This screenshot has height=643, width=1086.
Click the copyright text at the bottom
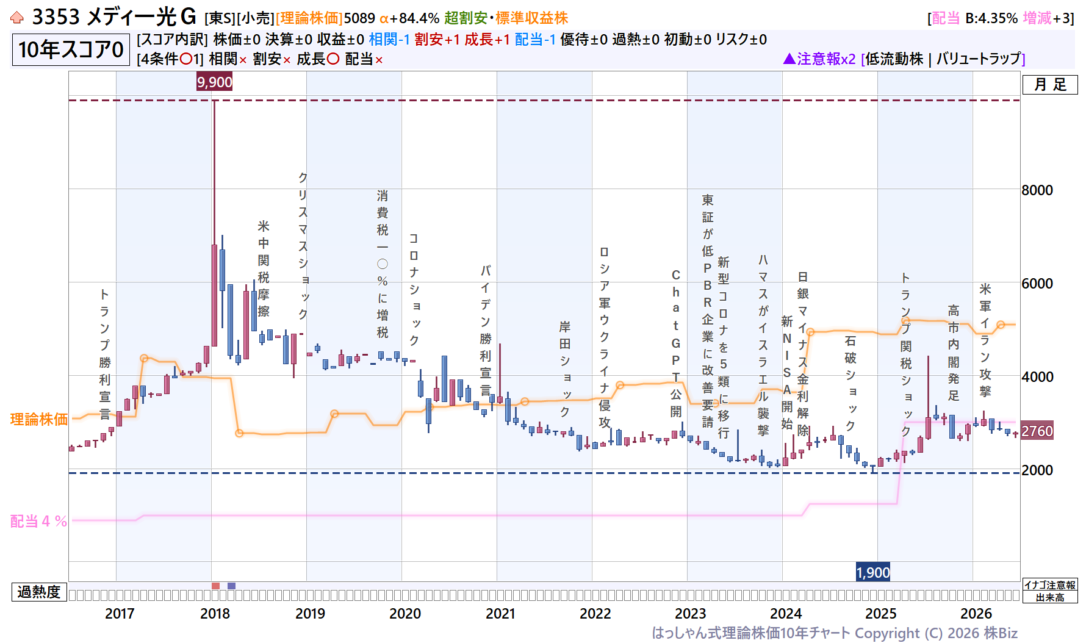[x=835, y=633]
